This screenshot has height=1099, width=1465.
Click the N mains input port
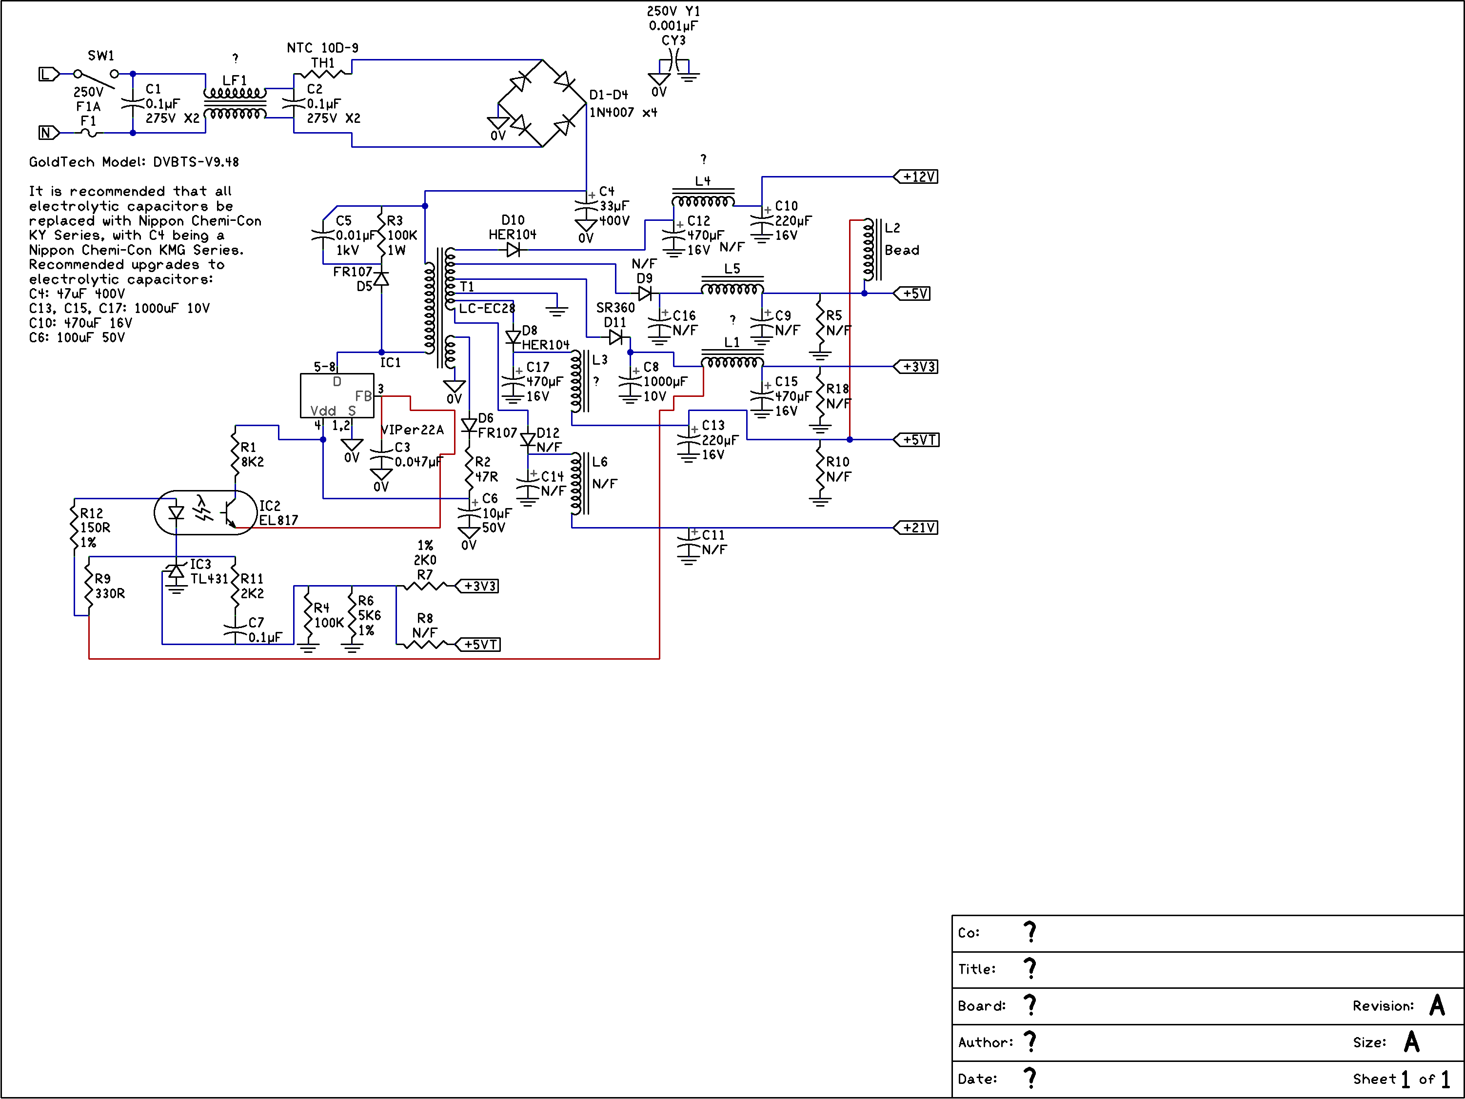point(49,133)
